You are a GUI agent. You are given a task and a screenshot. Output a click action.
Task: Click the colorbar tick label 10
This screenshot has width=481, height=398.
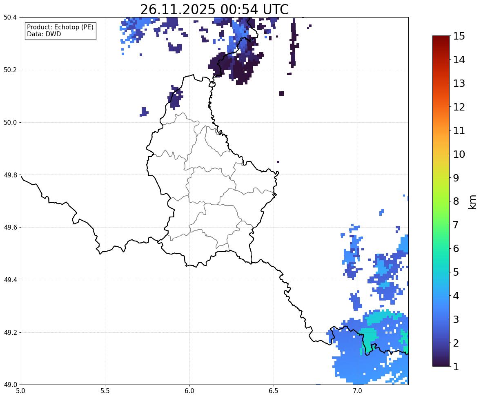pos(459,154)
